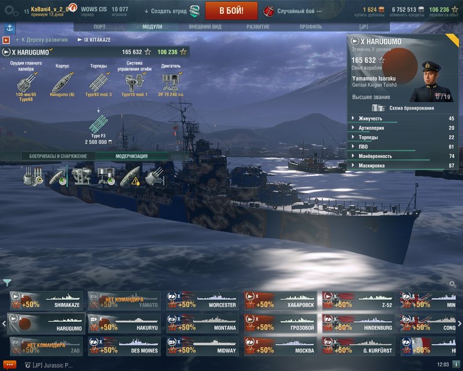Viewport: 463px width, 371px height.
Task: Open the Боеприпасы и снаряжение tab
Action: coord(58,156)
